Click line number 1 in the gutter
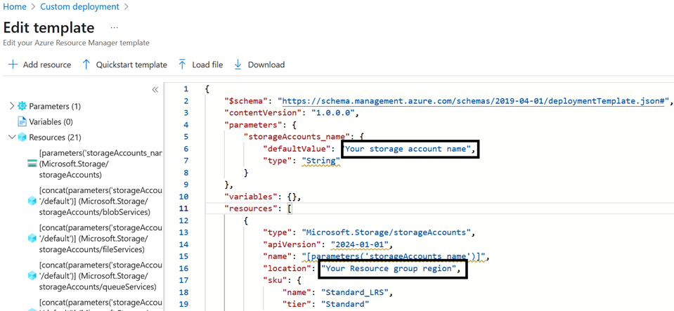 pyautogui.click(x=186, y=89)
